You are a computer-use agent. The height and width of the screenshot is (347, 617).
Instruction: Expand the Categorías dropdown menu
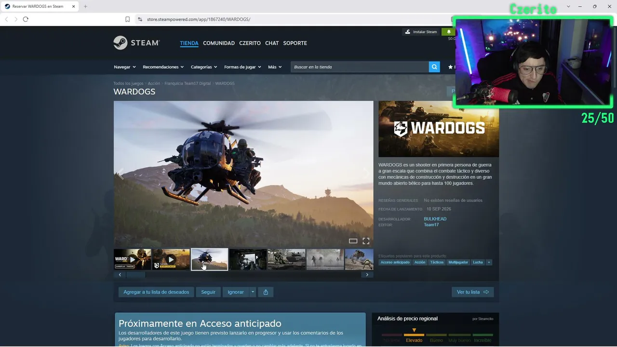click(x=204, y=67)
